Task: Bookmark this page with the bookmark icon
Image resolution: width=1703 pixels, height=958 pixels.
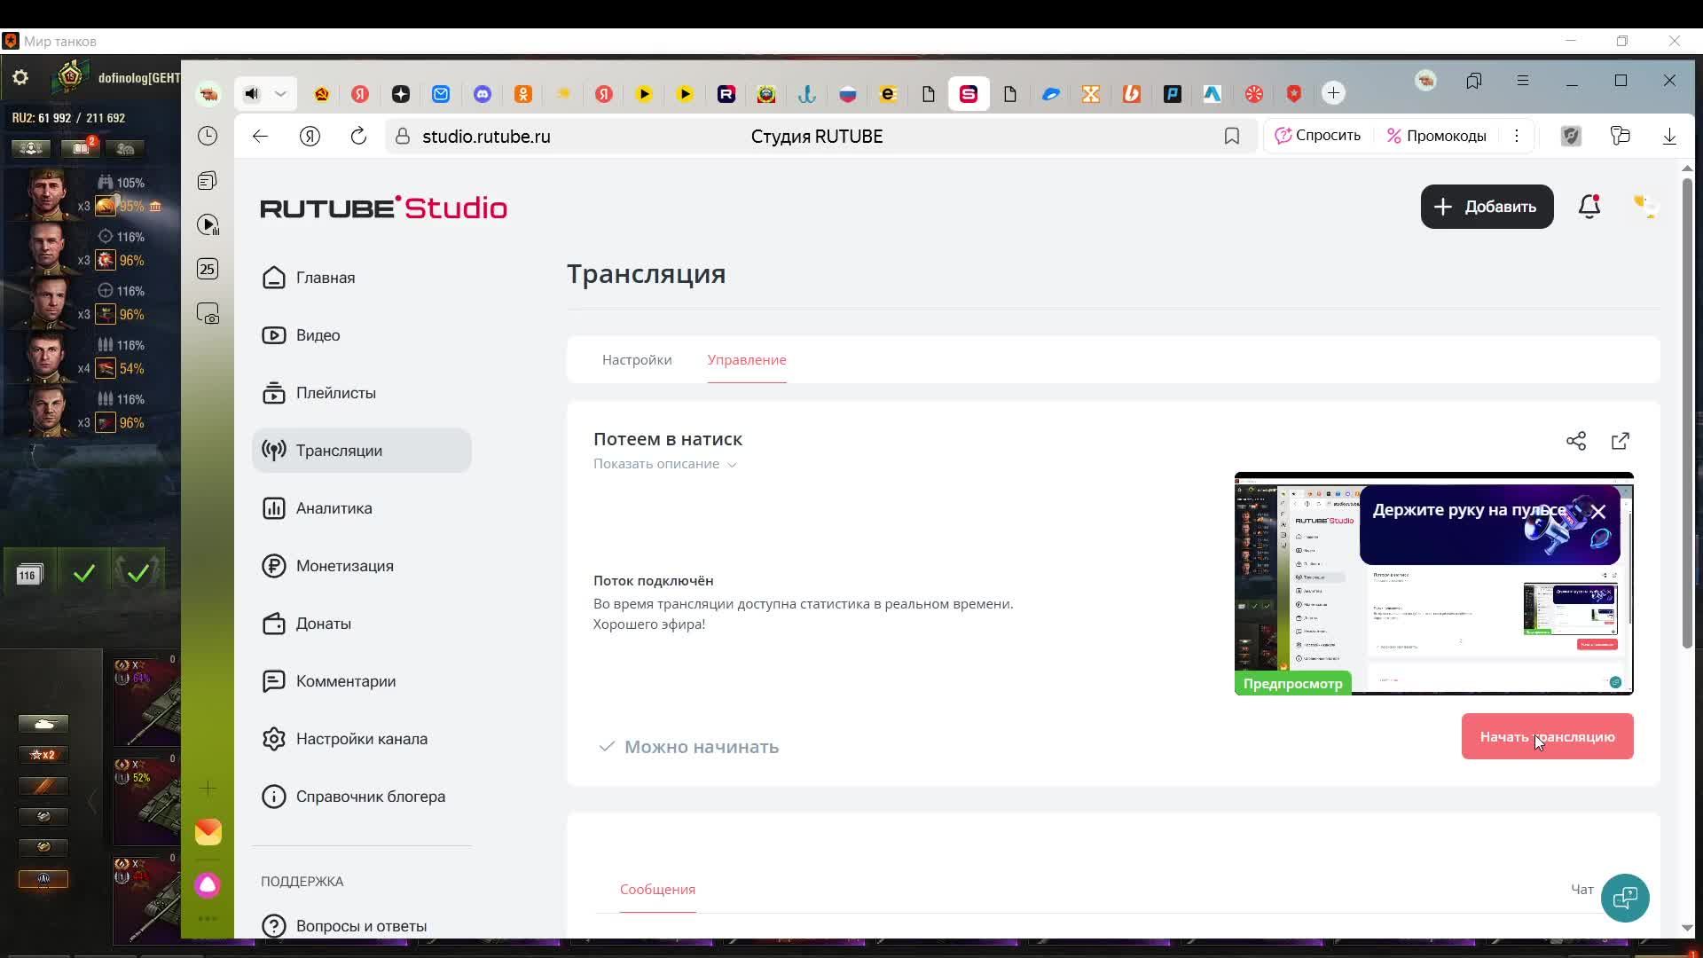Action: [1232, 136]
